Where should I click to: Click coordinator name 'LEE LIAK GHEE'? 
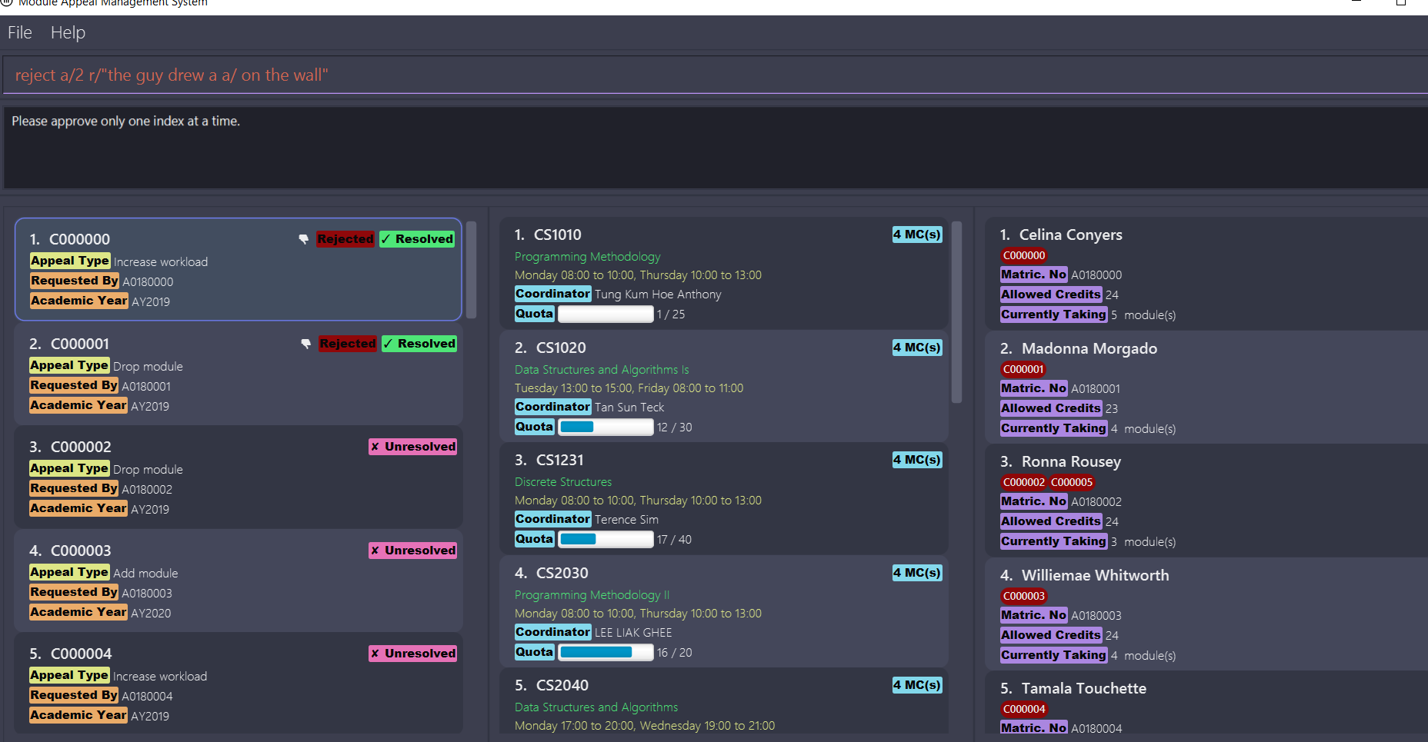633,633
